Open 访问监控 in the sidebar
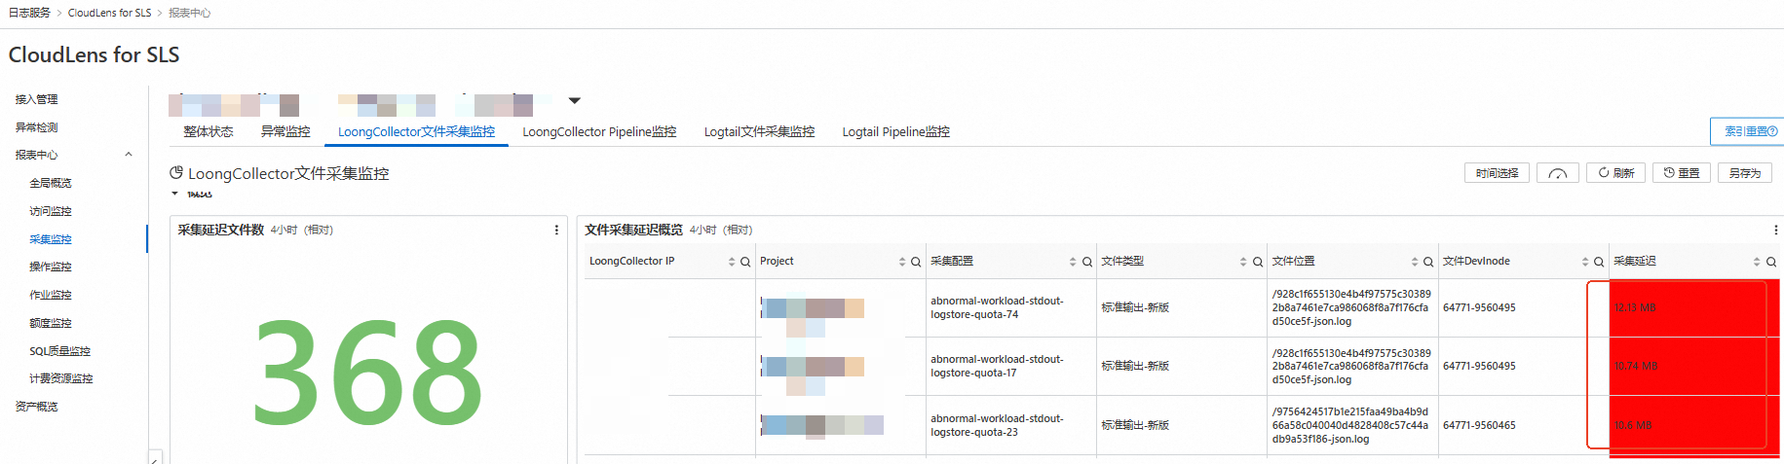The image size is (1784, 464). click(51, 211)
